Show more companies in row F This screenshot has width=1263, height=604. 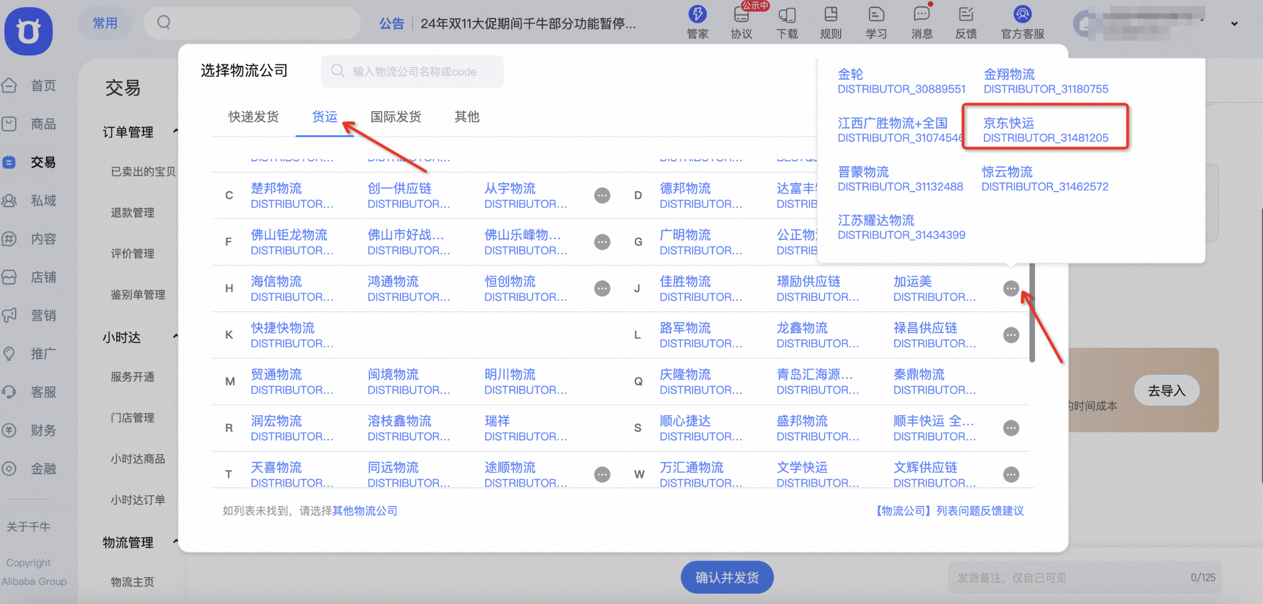point(602,242)
